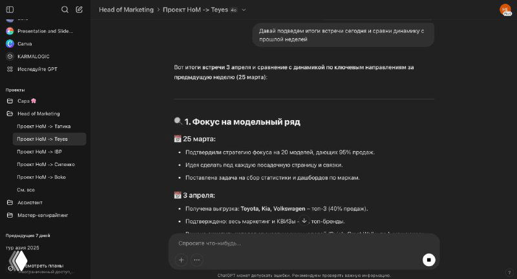This screenshot has width=517, height=279.
Task: Click the Проекты section label
Action: click(x=15, y=90)
